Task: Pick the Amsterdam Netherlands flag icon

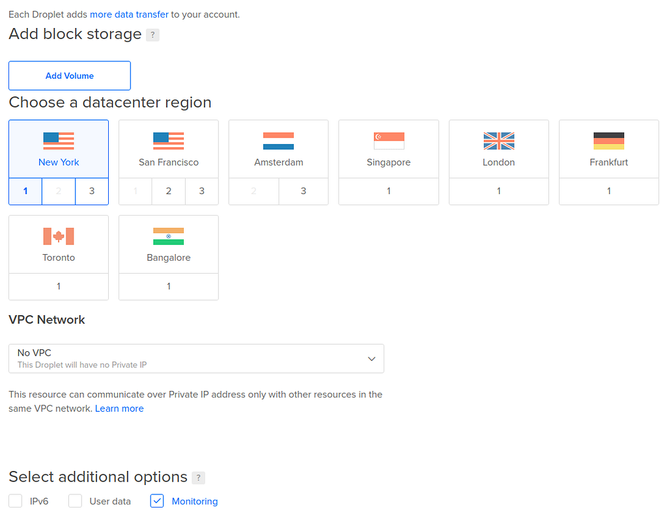Action: click(x=278, y=141)
